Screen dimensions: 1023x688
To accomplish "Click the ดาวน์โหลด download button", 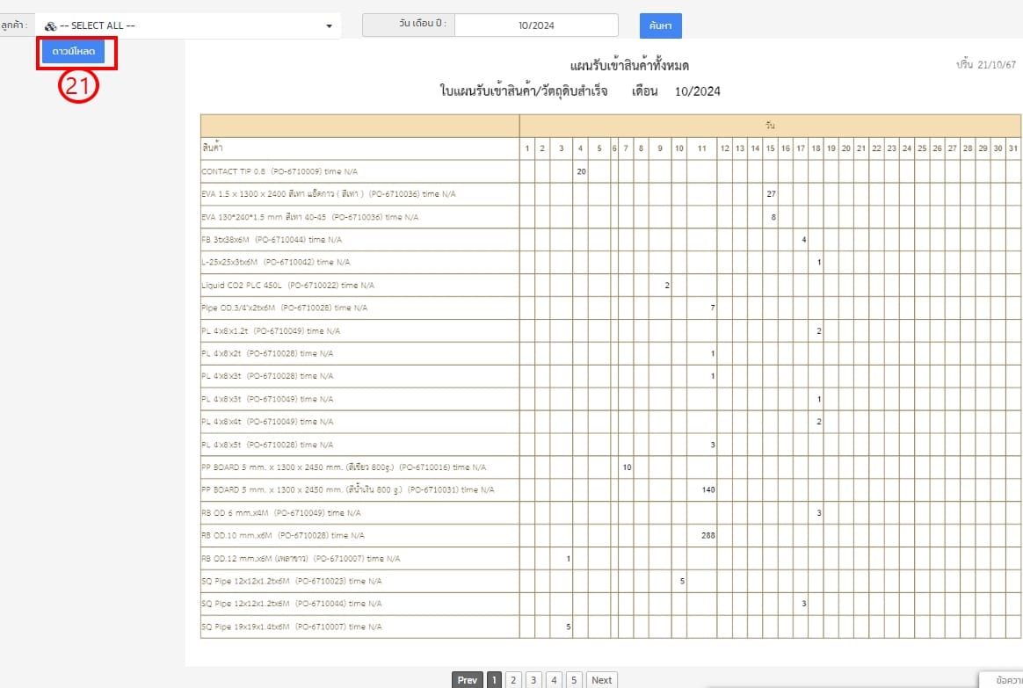I will point(73,53).
